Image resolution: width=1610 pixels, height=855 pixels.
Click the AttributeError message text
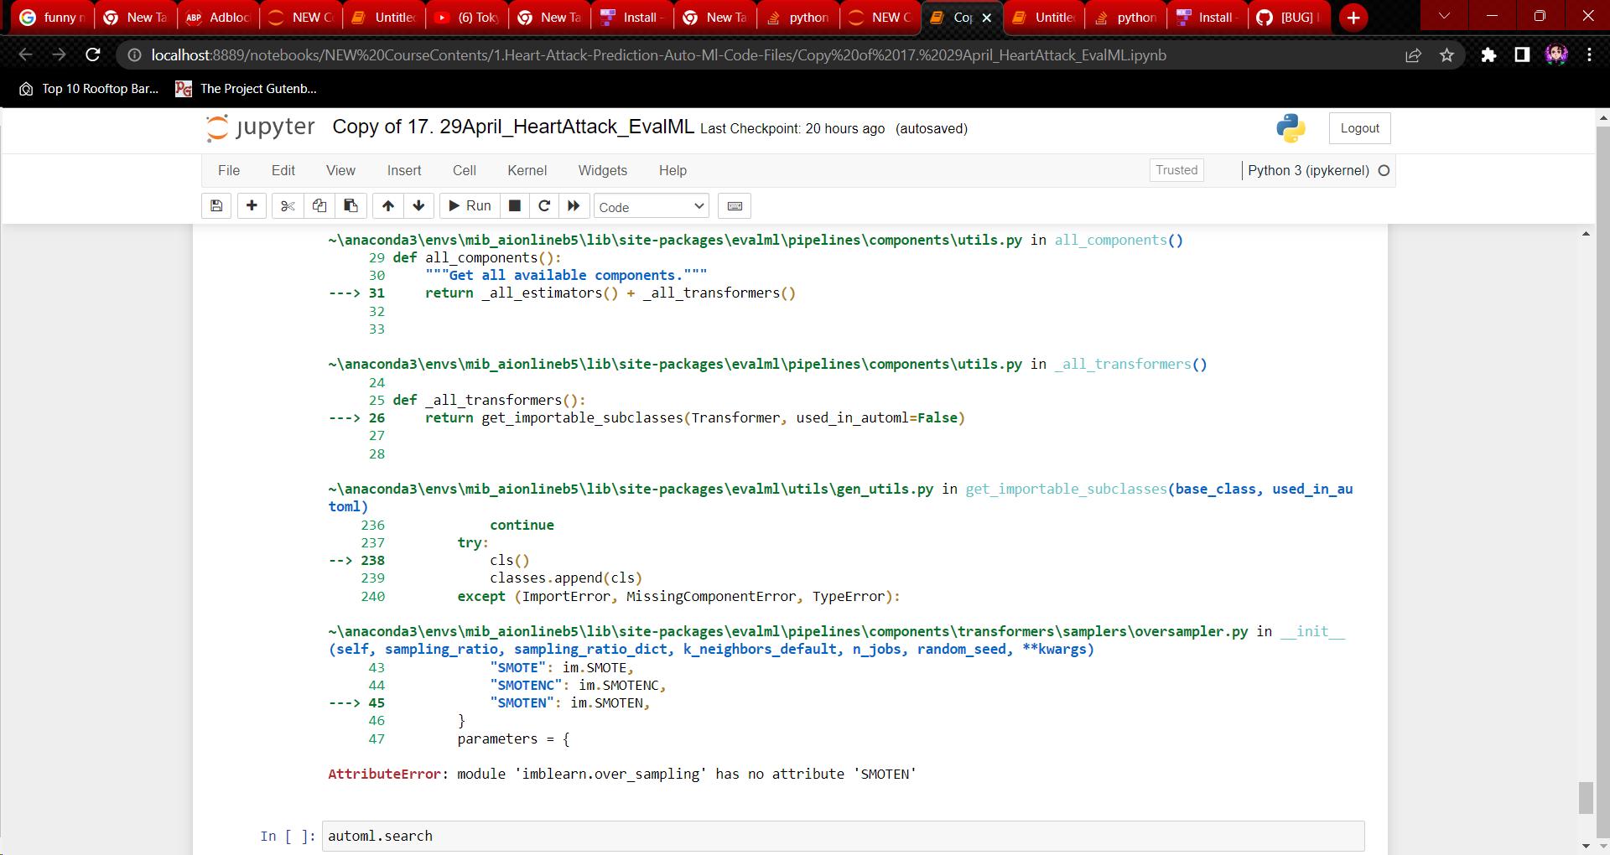pyautogui.click(x=622, y=775)
